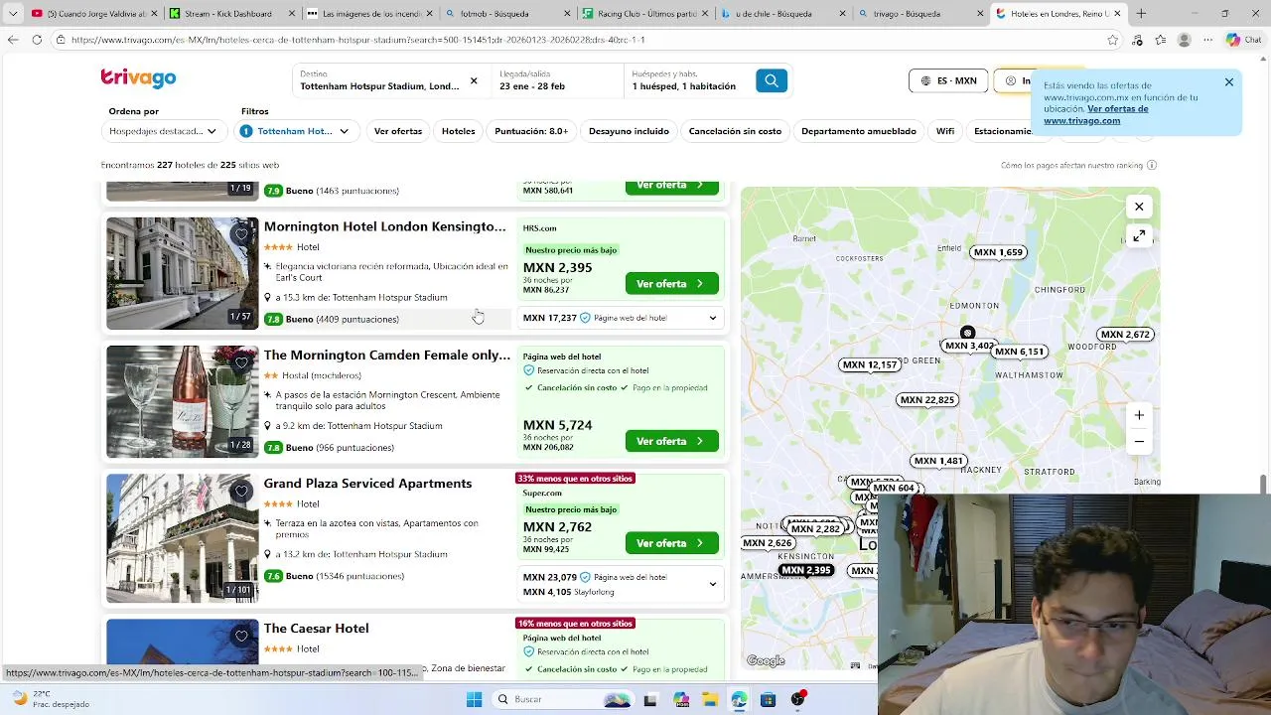Screen dimensions: 1271x715
Task: Expand more prices for Grand Plaza Apartments
Action: click(x=712, y=584)
